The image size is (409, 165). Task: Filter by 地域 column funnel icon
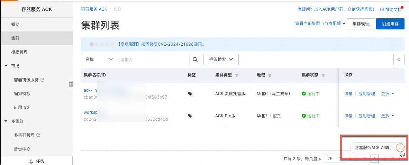(x=270, y=75)
